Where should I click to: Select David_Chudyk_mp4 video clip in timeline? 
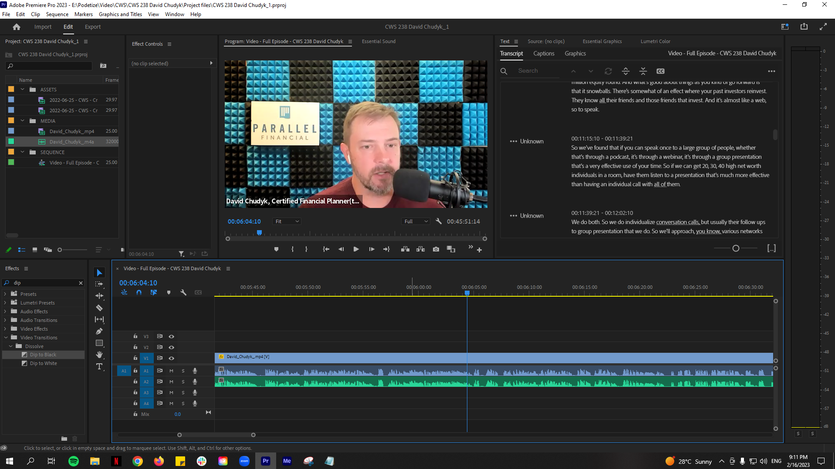pyautogui.click(x=494, y=358)
